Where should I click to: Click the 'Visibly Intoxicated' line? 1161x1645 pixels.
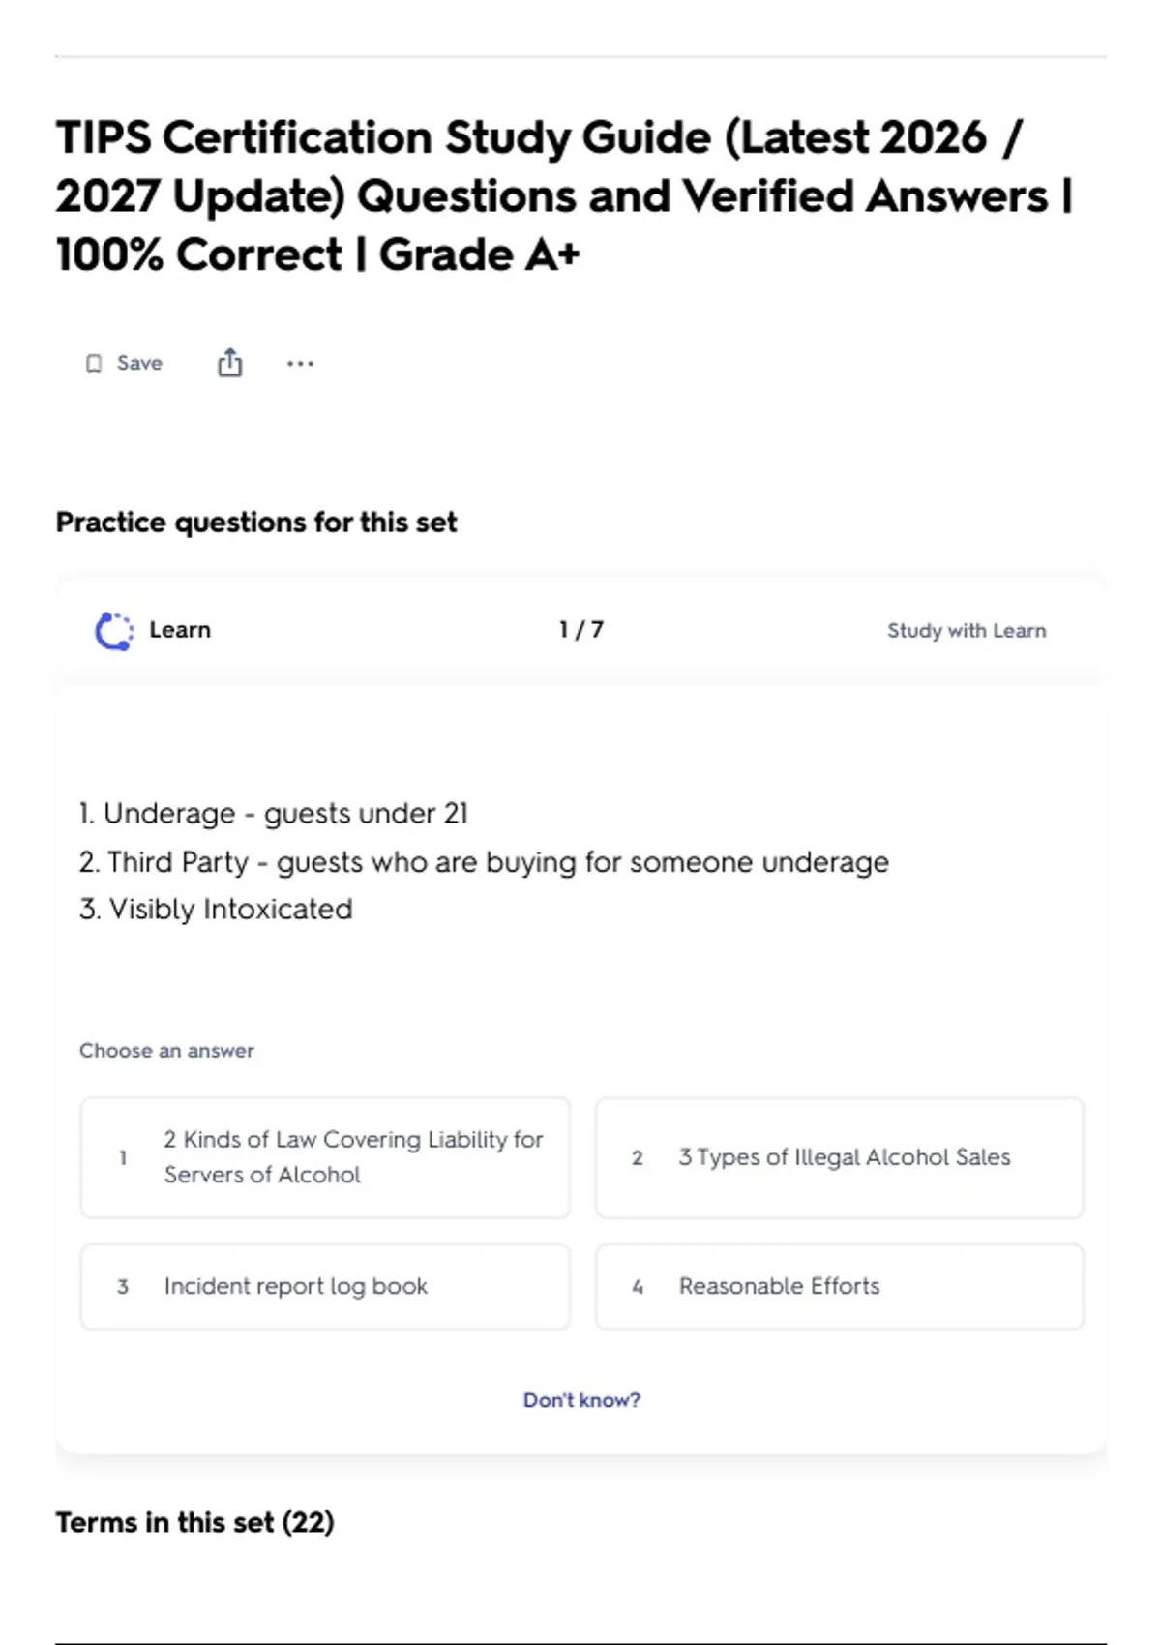[x=216, y=910]
